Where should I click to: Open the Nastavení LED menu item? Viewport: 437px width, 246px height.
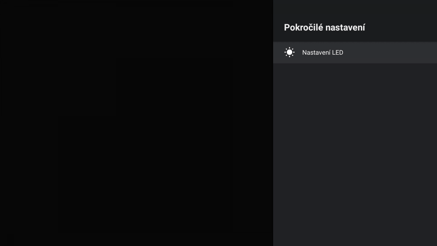click(322, 52)
